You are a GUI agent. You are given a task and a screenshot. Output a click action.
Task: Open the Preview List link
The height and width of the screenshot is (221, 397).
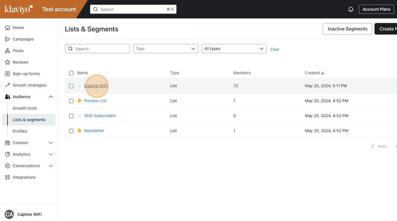tap(95, 101)
